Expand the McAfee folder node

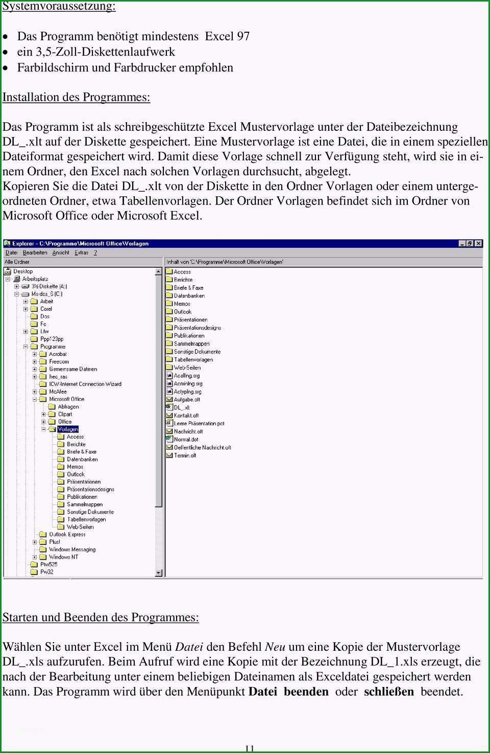(x=35, y=392)
